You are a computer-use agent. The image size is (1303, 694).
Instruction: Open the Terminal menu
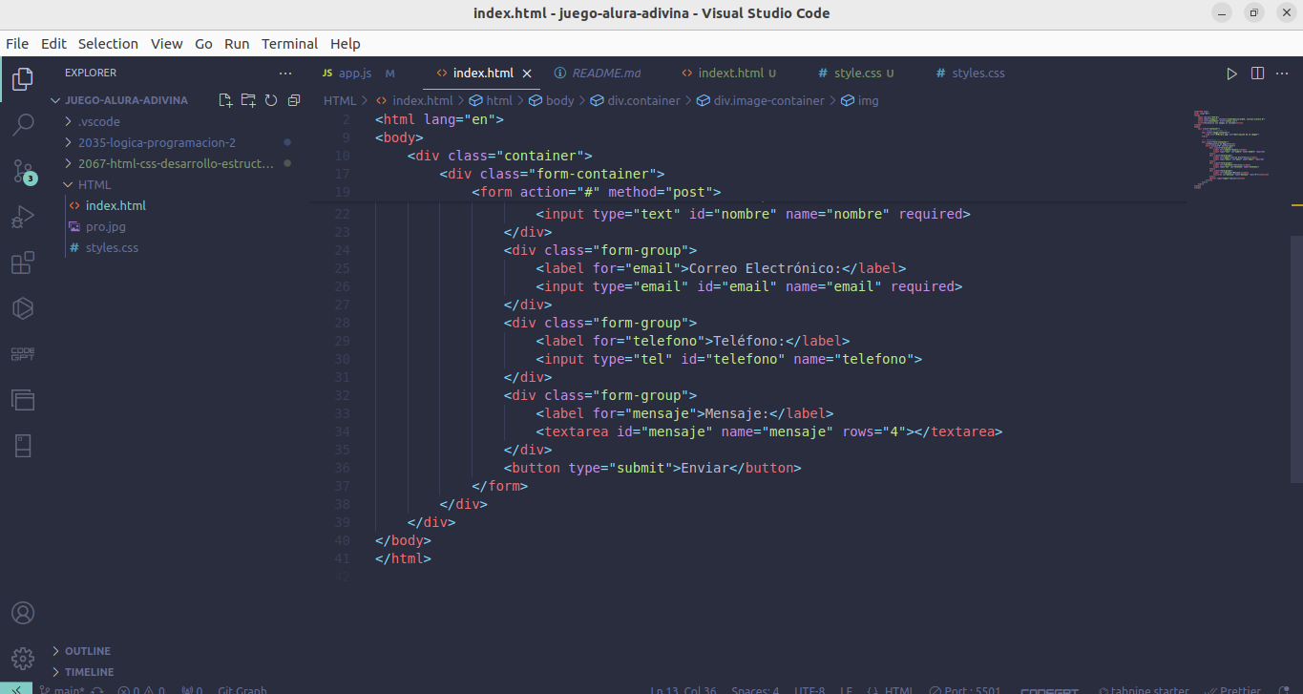[x=289, y=44]
